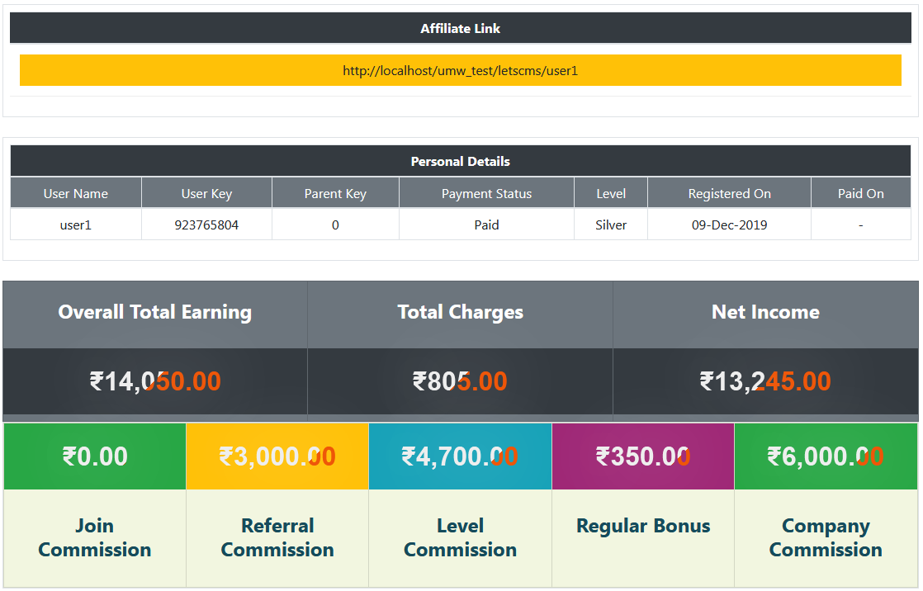Click the Overall Total Earning heading

pos(155,312)
